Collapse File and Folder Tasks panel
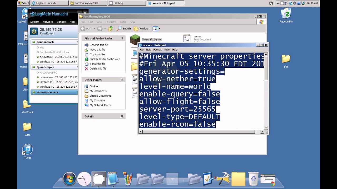 click(122, 38)
